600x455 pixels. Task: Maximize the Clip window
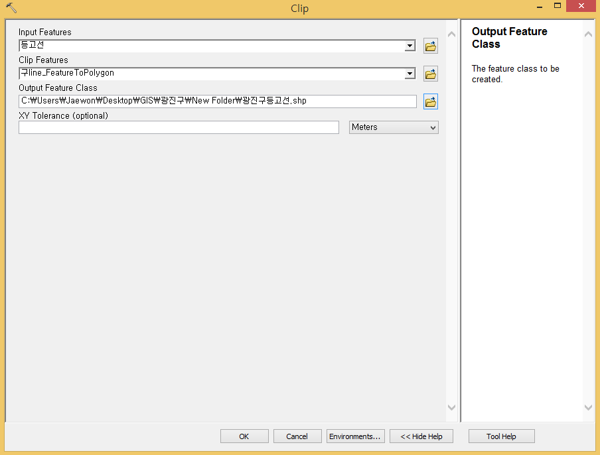pos(557,6)
